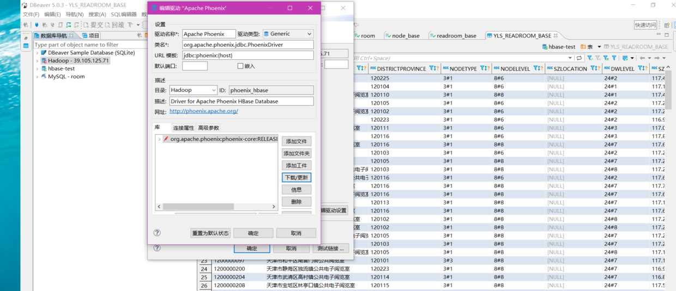Click the 驱动名称 Apache Phoenix field
The image size is (676, 291).
pyautogui.click(x=209, y=34)
